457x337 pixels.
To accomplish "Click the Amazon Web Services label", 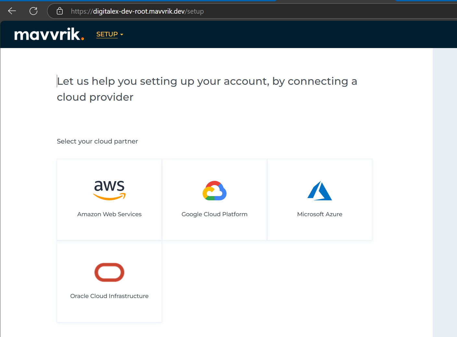I will (x=109, y=214).
